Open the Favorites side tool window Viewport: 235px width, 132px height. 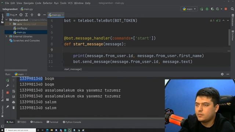(x=2, y=111)
